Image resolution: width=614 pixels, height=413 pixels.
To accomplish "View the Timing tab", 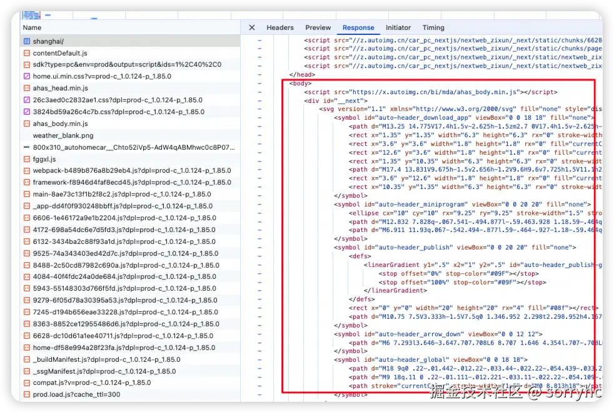I will point(433,27).
